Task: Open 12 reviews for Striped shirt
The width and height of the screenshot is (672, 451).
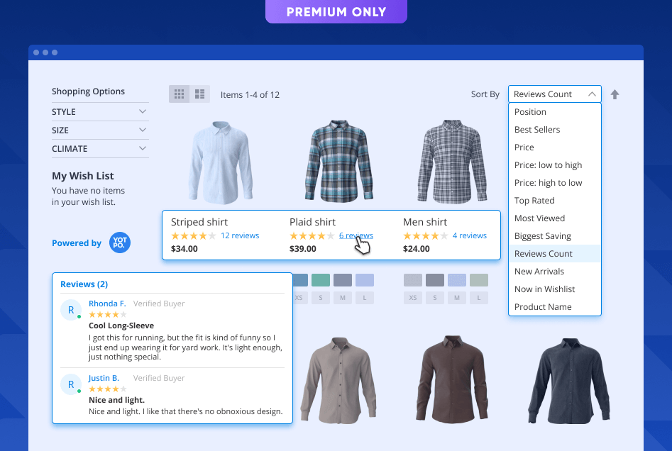Action: [240, 236]
